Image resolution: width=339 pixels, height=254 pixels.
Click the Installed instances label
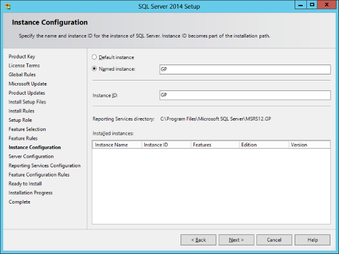point(113,133)
